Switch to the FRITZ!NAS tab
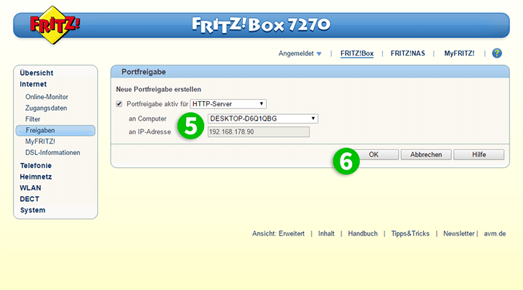Viewport: 523px width, 290px height. pyautogui.click(x=407, y=54)
